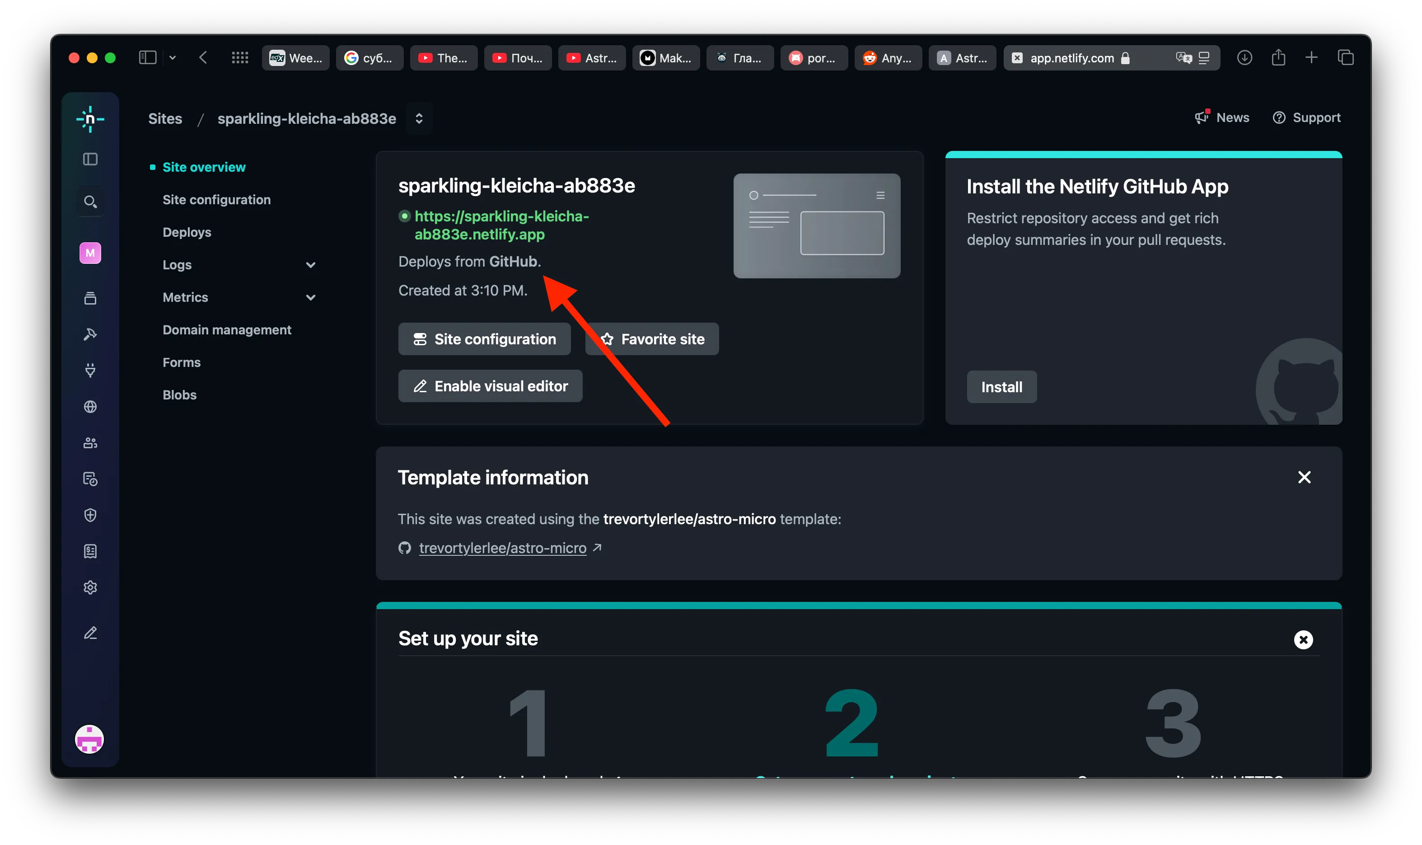This screenshot has height=845, width=1422.
Task: Open Domains via the globe icon
Action: (90, 407)
